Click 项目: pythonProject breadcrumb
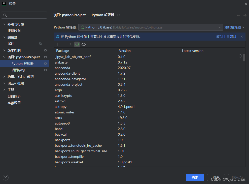Screen dimensions: 249x184 pos(69,15)
